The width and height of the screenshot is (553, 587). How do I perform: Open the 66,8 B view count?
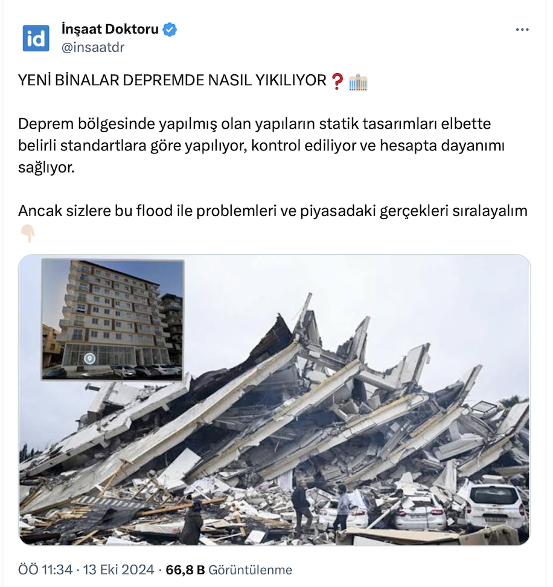click(x=185, y=569)
